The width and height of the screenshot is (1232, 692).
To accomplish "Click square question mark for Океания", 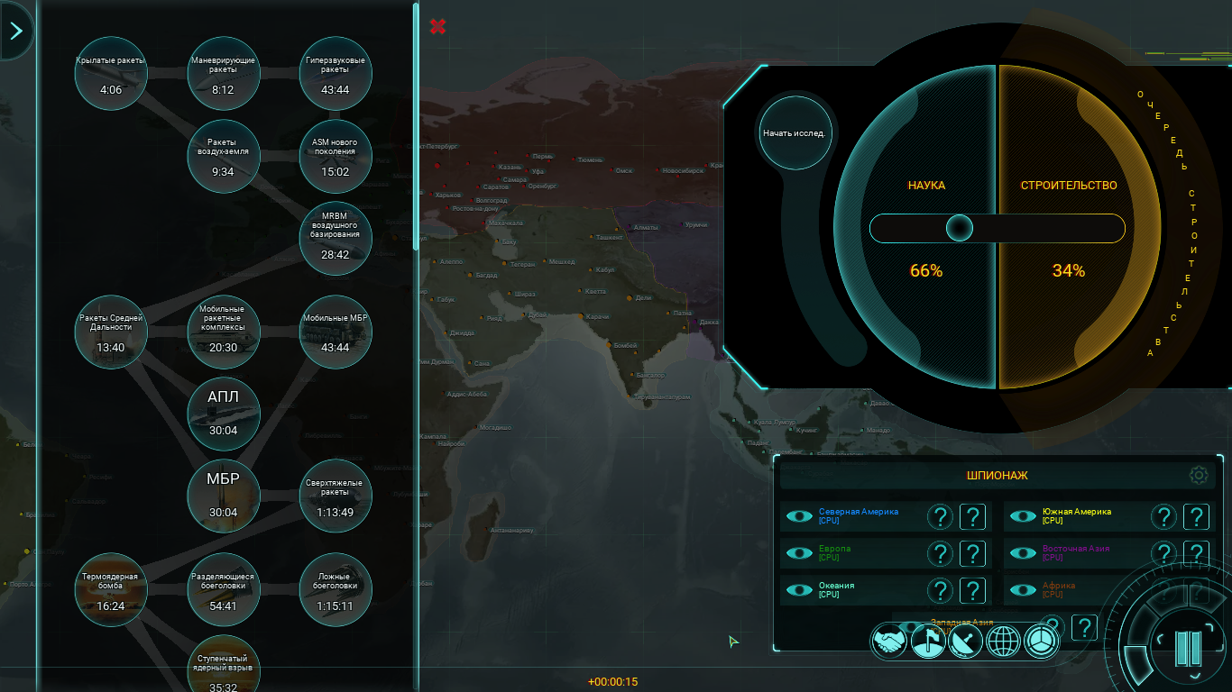I will pyautogui.click(x=972, y=590).
